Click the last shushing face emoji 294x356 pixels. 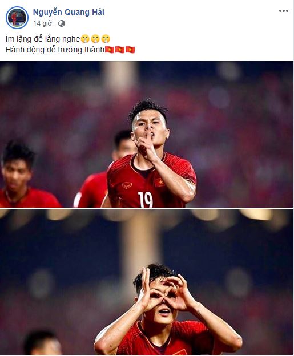point(106,39)
